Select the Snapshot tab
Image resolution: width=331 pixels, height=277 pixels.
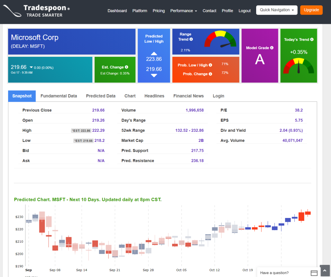coord(22,96)
